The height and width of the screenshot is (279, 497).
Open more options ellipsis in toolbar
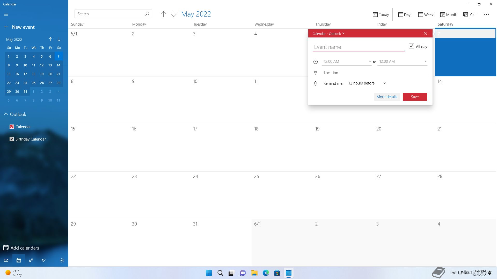[x=486, y=14]
